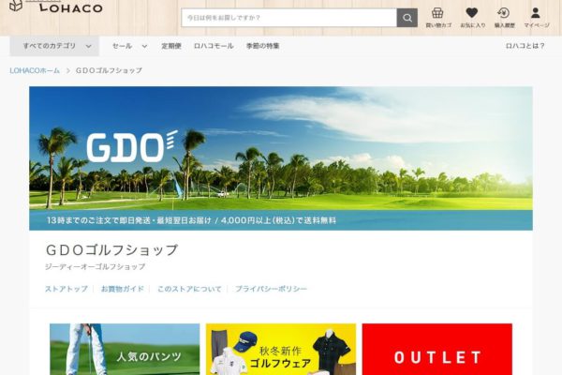Expand すべてのカテゴリ dropdown
This screenshot has height=375, width=562.
pyautogui.click(x=54, y=46)
